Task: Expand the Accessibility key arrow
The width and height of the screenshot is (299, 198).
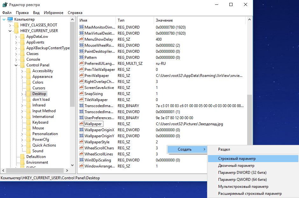Action: coord(22,71)
